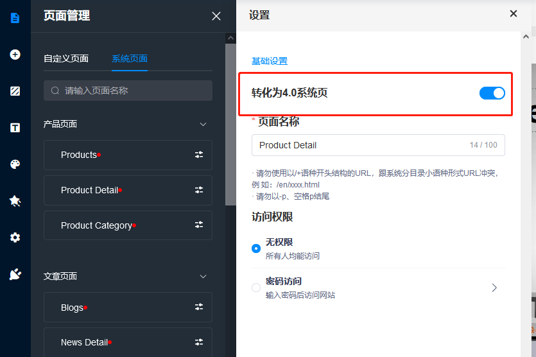The width and height of the screenshot is (536, 357).
Task: Click the page name field containing Product Detail
Action: 359,145
